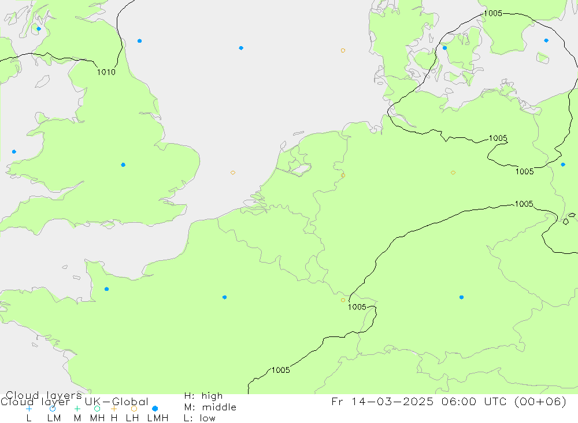Select the blue marker on the Danish islands
Viewport: 578px width, 423px height.
444,48
